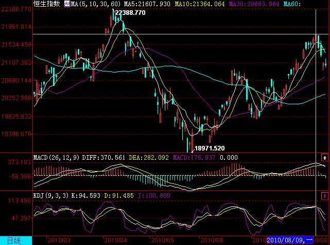The height and width of the screenshot is (245, 330).
Task: Click the 22388.770 top price axis label
Action: tap(16, 9)
